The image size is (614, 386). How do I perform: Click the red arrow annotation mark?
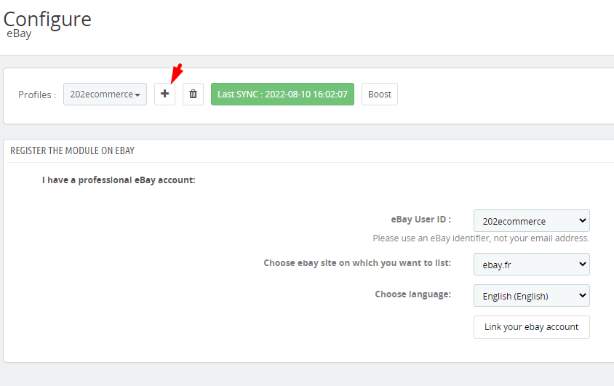pyautogui.click(x=176, y=73)
